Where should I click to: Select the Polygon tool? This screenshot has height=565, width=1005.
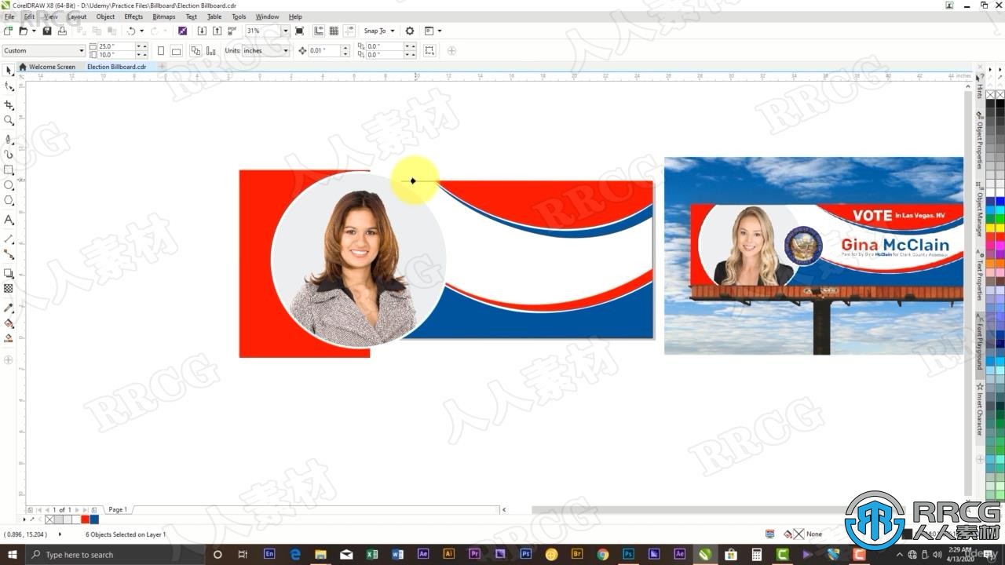point(9,201)
